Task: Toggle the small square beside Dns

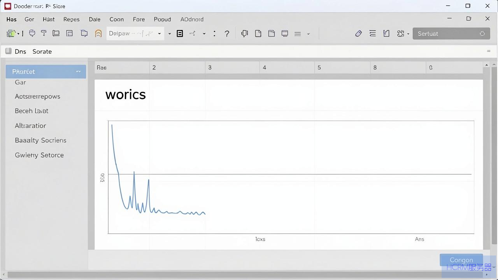Action: pos(9,51)
